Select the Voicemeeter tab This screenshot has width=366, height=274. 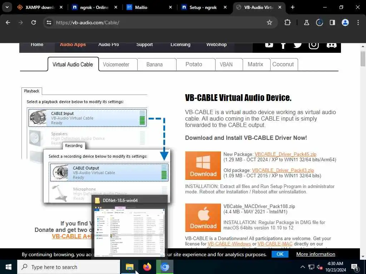pos(116,65)
